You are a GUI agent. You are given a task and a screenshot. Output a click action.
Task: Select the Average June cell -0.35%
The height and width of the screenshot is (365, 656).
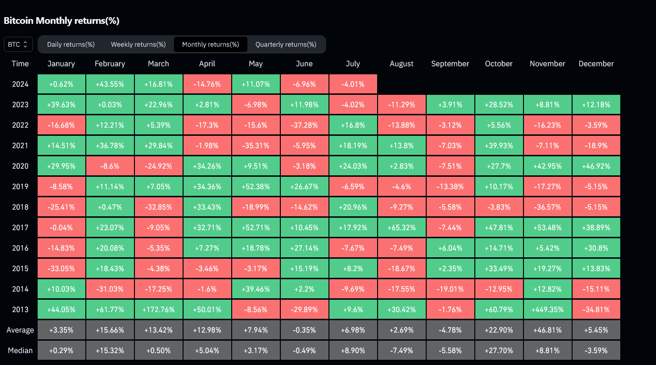pos(304,330)
